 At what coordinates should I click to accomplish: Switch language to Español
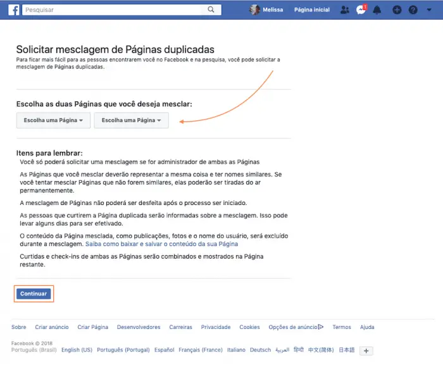point(164,350)
